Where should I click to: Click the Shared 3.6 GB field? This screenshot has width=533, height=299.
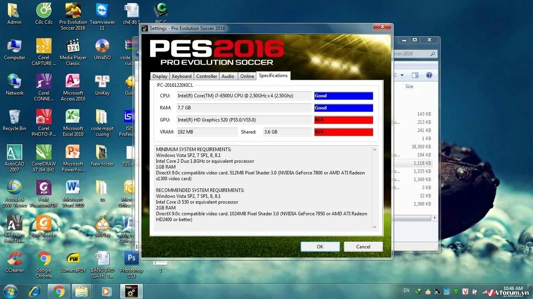tap(287, 132)
